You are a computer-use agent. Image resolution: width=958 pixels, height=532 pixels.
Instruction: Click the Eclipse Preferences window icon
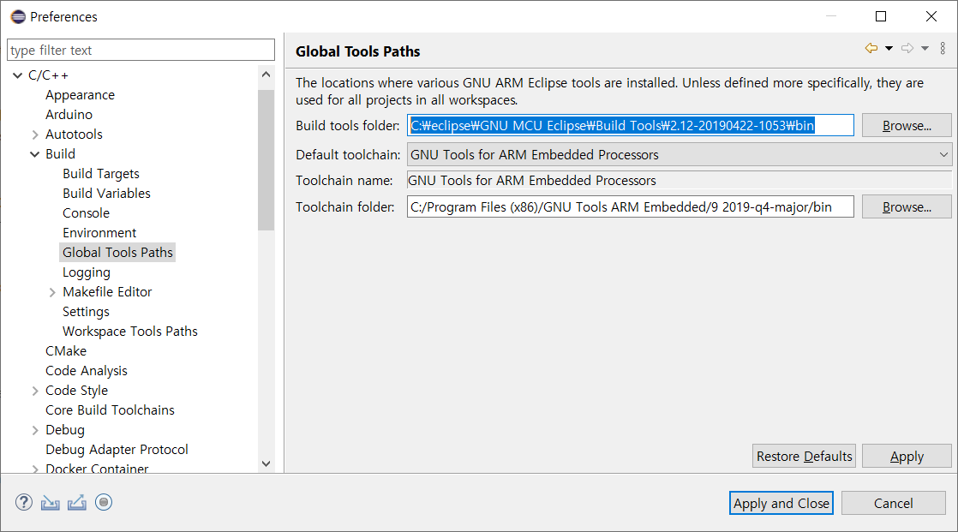click(x=18, y=16)
